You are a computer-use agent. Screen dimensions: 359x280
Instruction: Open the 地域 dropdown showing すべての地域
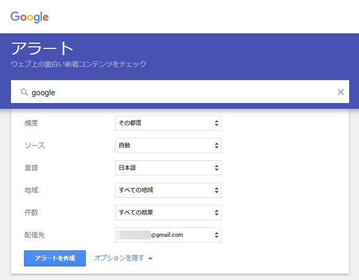168,190
